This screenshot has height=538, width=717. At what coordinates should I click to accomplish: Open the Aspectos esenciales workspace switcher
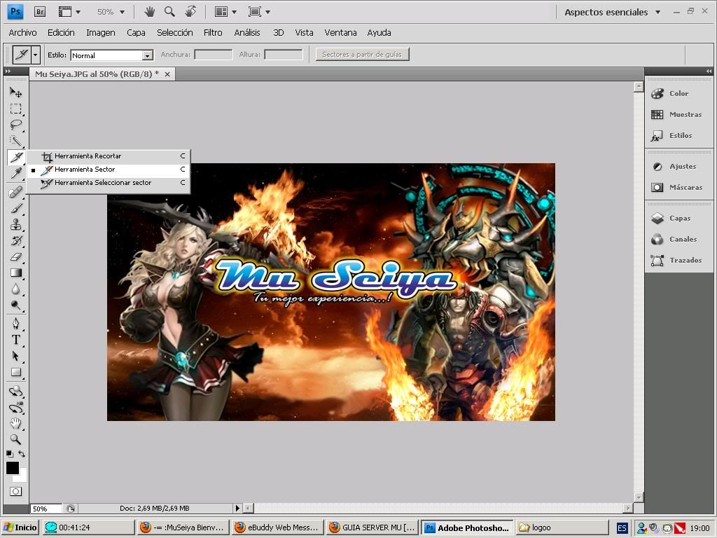coord(612,13)
